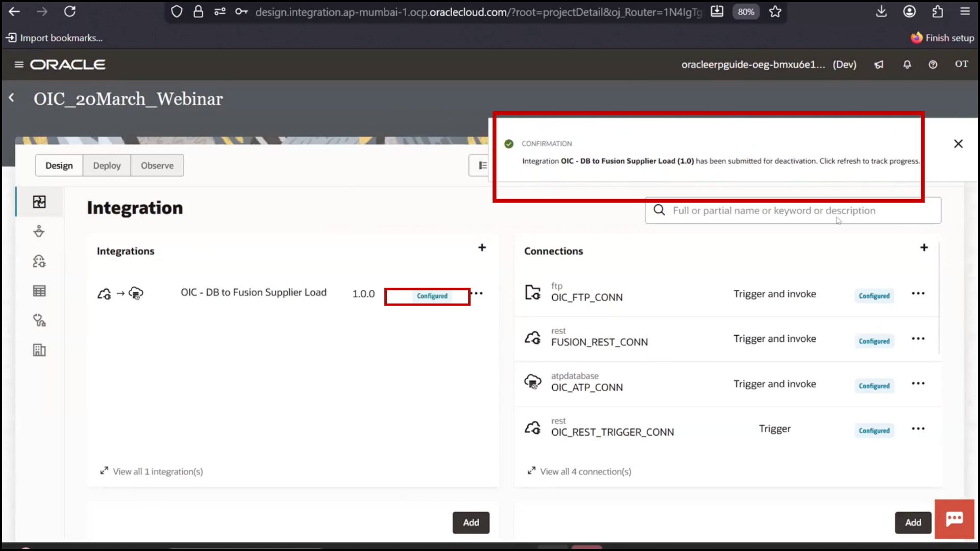
Task: Click the lock site info icon
Action: click(x=198, y=12)
